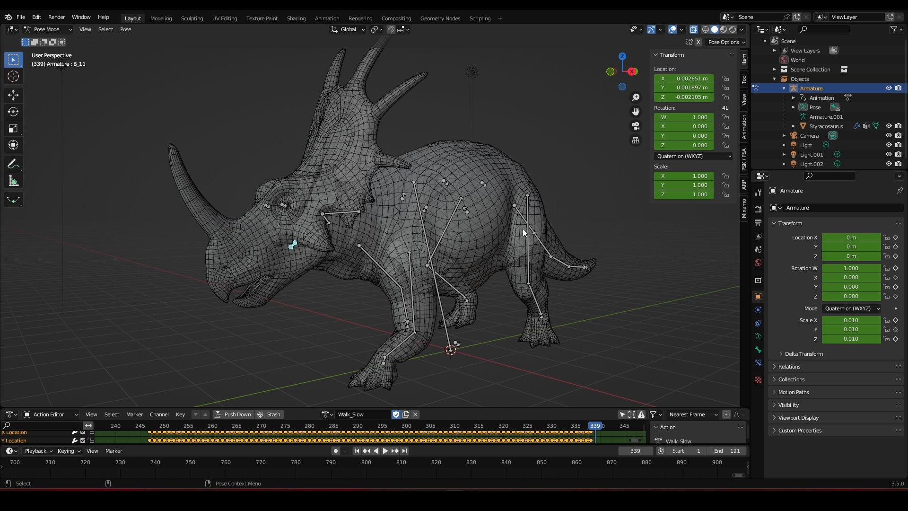Image resolution: width=908 pixels, height=511 pixels.
Task: Jump to the last frame endpoint
Action: pyautogui.click(x=404, y=451)
